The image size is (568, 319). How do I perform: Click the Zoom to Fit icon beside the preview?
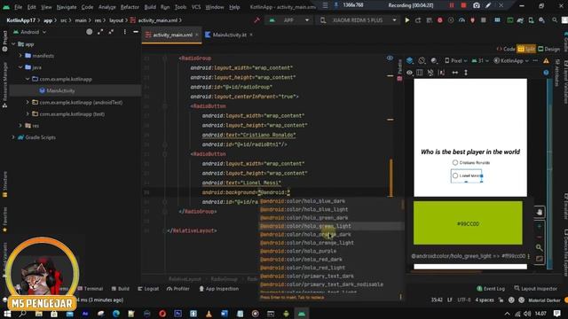(540, 259)
